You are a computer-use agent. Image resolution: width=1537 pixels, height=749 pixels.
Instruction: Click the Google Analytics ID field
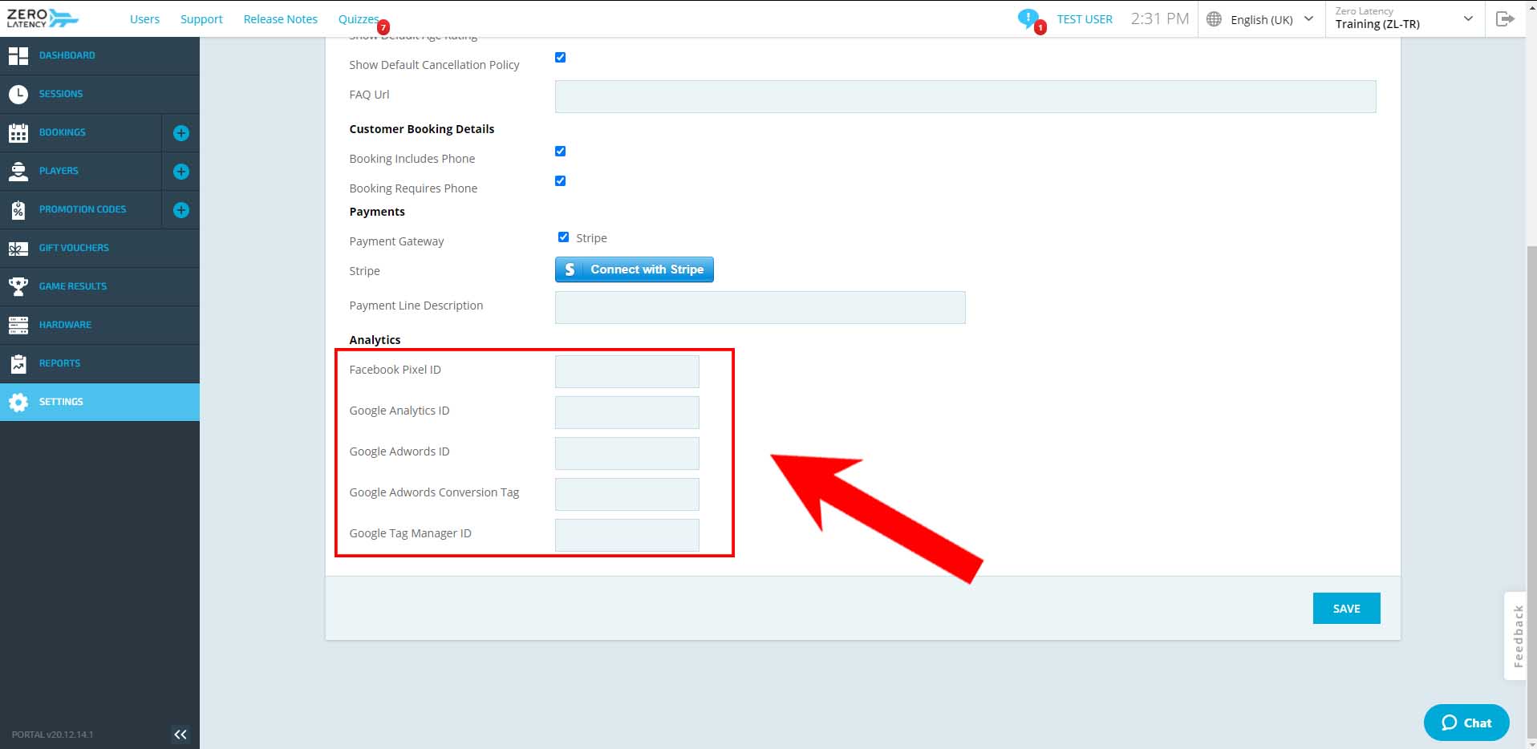coord(627,412)
